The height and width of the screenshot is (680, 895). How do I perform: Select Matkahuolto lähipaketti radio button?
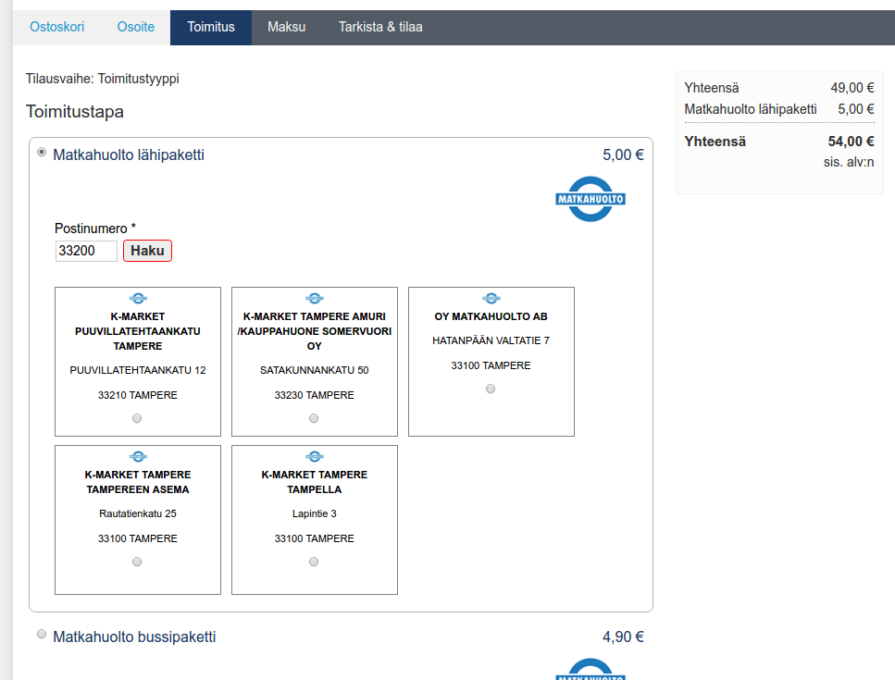coord(42,152)
